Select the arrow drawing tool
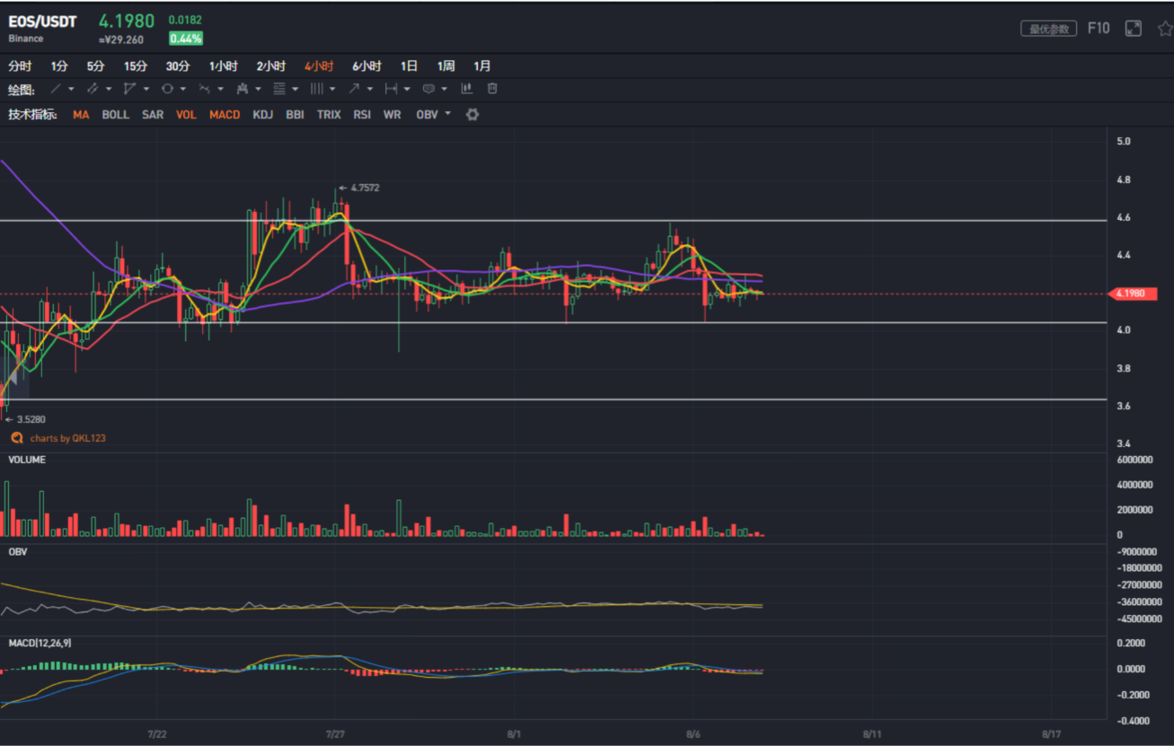Image resolution: width=1174 pixels, height=746 pixels. pyautogui.click(x=354, y=89)
